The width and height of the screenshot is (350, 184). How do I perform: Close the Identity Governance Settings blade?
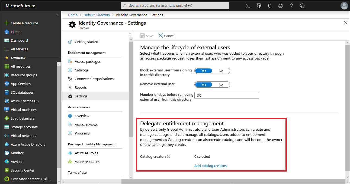pyautogui.click(x=346, y=23)
